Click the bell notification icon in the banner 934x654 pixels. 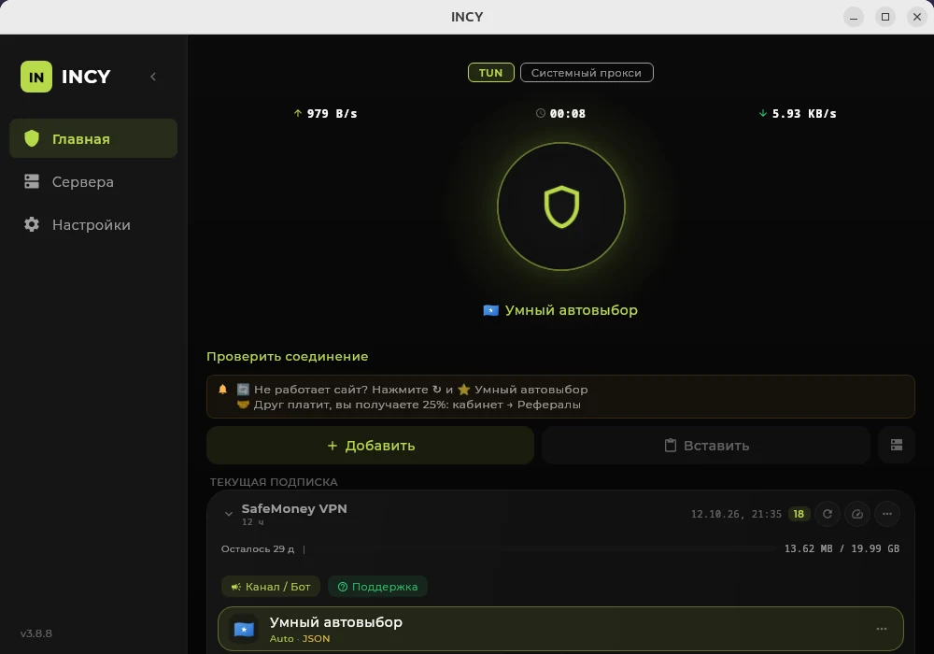(223, 389)
